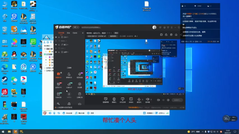Click the user avatar in the title bar

[154, 27]
